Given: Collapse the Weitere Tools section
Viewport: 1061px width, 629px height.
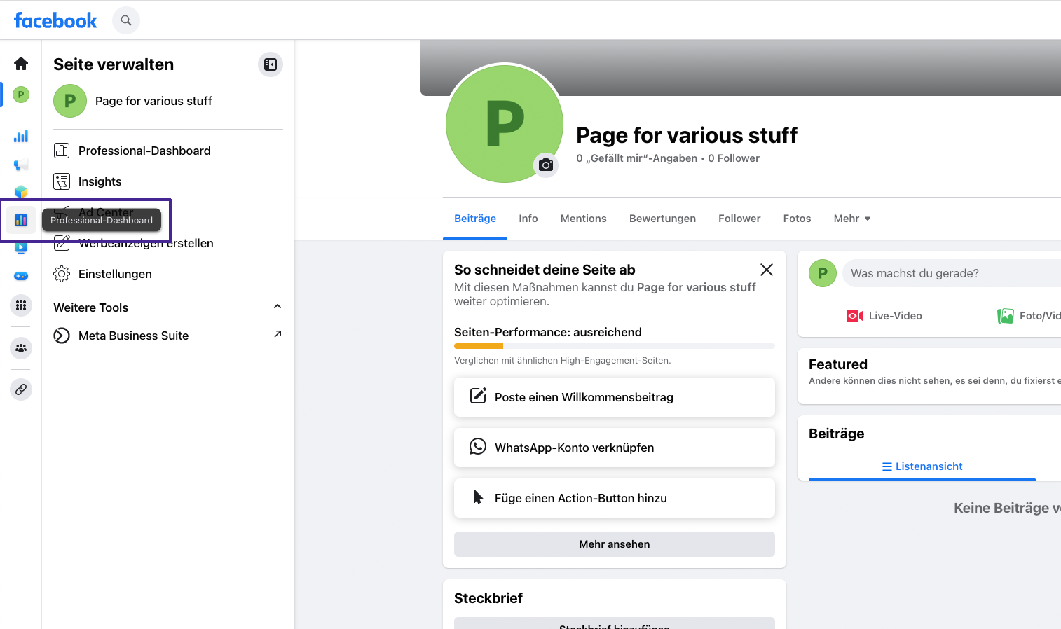Looking at the screenshot, I should [278, 307].
